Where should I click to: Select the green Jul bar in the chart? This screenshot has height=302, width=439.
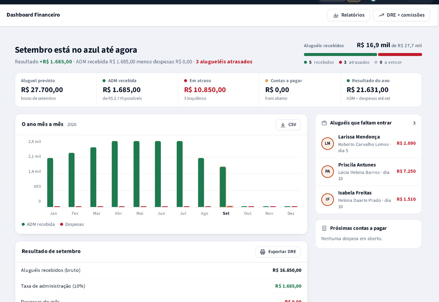pyautogui.click(x=180, y=174)
